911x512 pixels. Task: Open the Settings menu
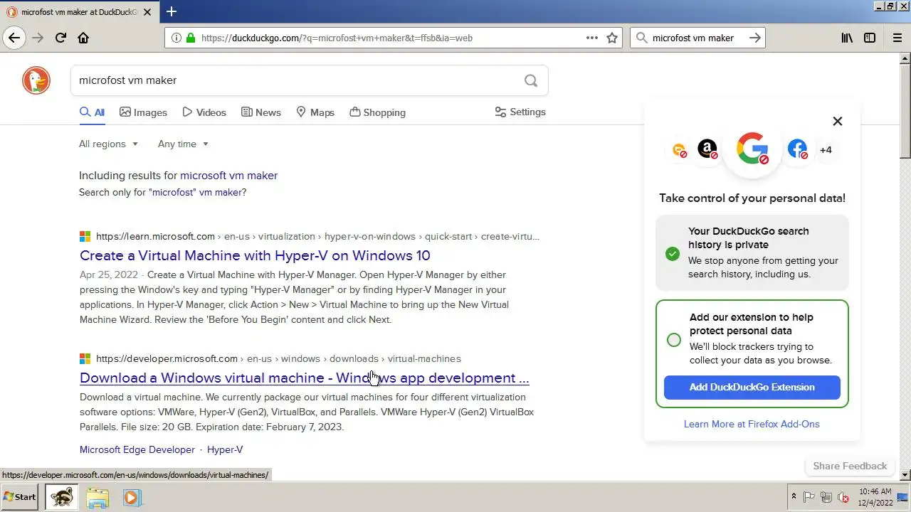[x=520, y=112]
